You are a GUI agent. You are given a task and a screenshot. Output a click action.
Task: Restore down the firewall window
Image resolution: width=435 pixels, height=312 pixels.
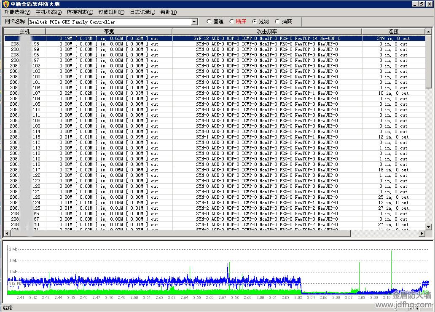tap(421, 4)
